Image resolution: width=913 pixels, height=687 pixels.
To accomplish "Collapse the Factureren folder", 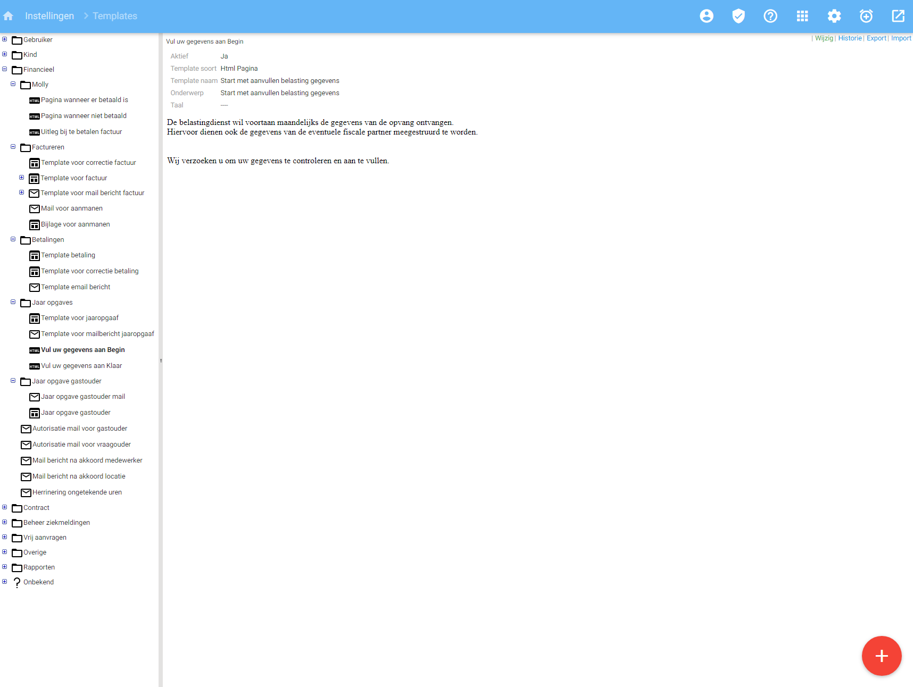I will coord(13,147).
